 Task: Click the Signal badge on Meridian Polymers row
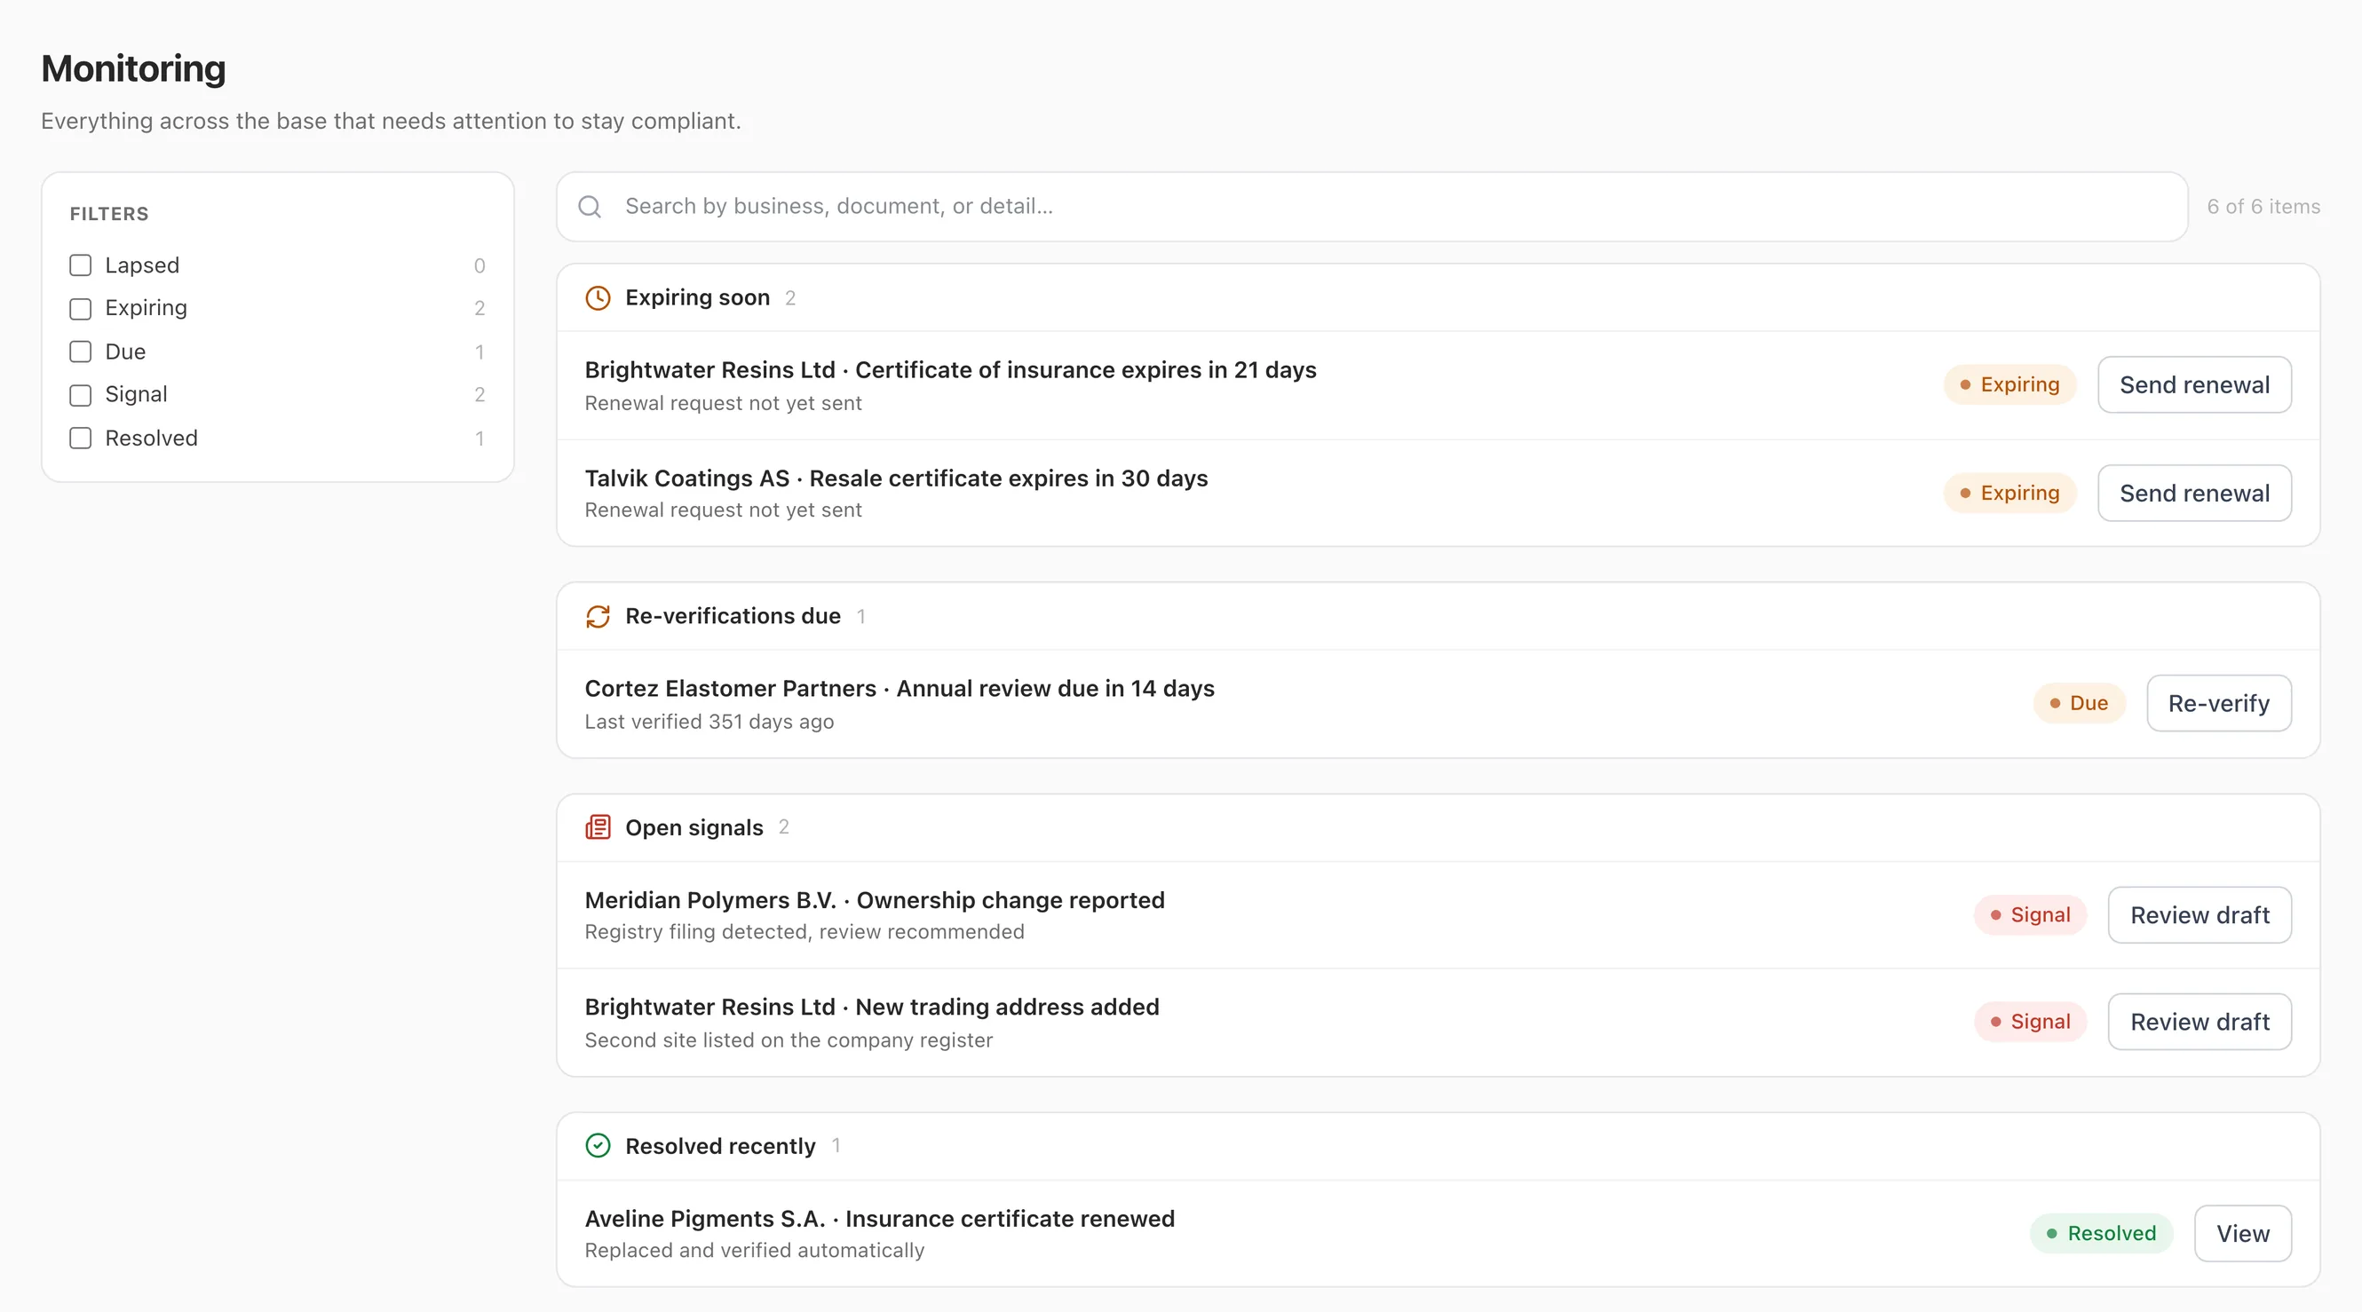pos(2030,915)
